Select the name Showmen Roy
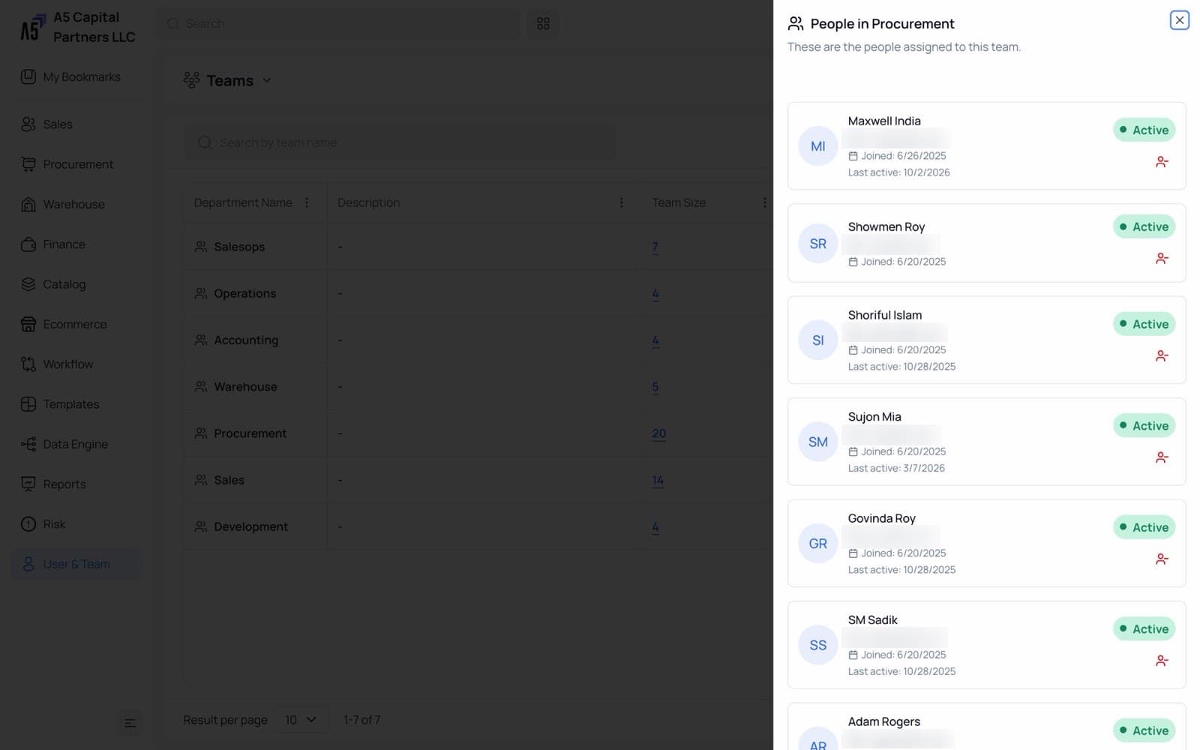Image resolution: width=1200 pixels, height=750 pixels. [886, 226]
